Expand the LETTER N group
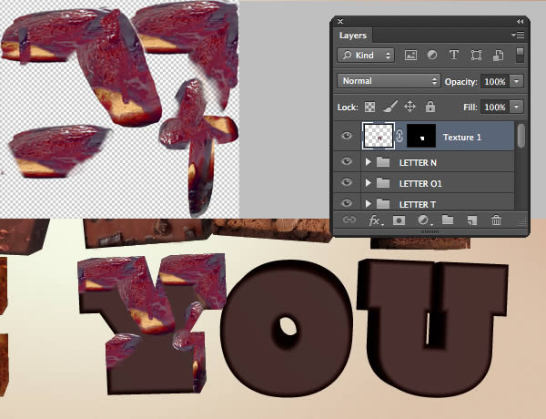The width and height of the screenshot is (546, 419). tap(368, 162)
